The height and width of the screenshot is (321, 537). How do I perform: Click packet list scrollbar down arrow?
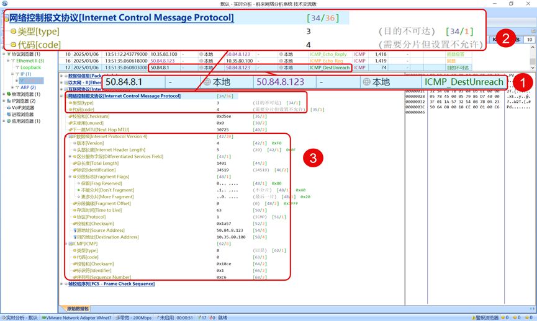click(533, 68)
